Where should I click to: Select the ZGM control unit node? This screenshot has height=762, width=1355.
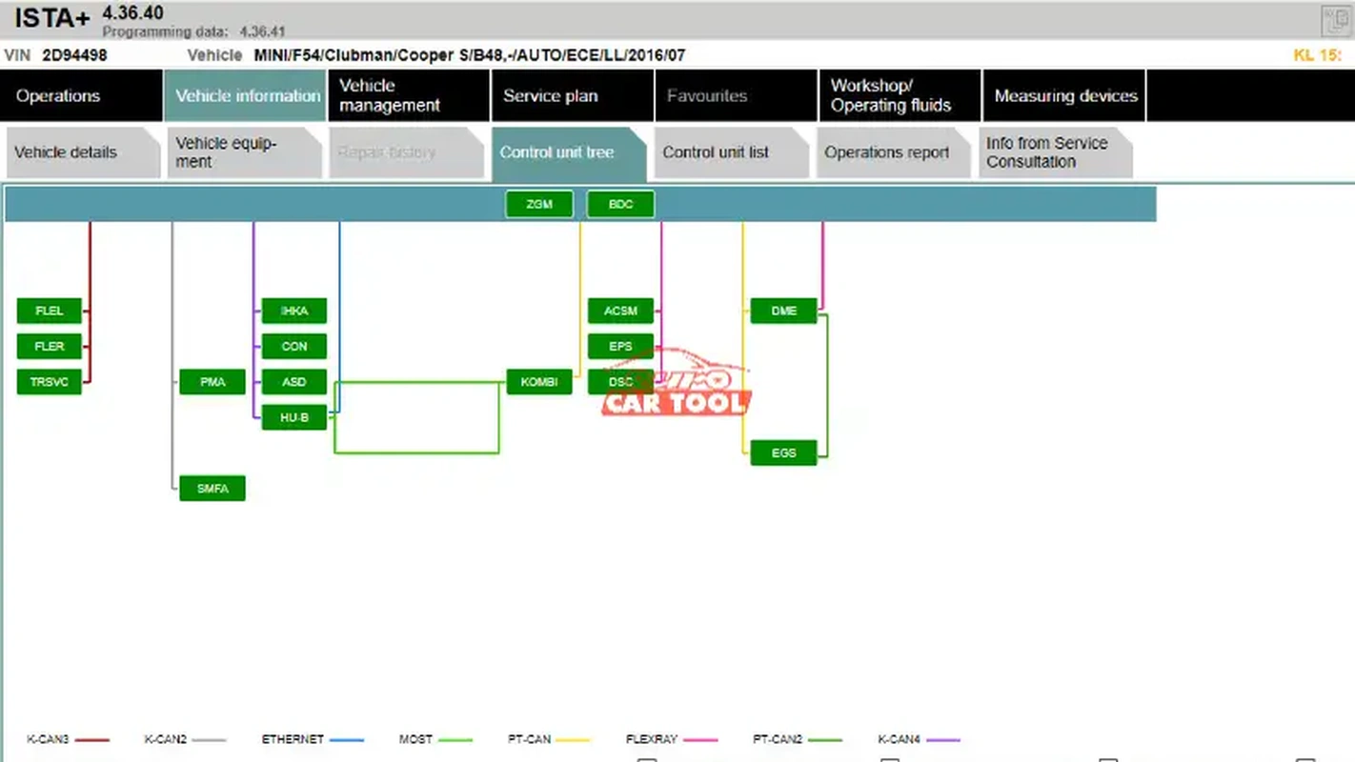539,204
